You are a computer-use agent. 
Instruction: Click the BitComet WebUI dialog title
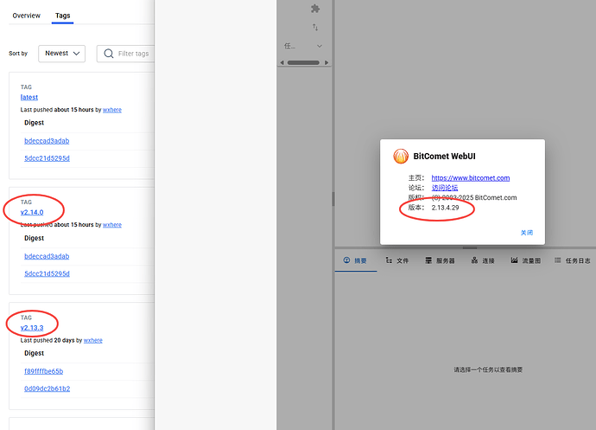[x=444, y=156]
